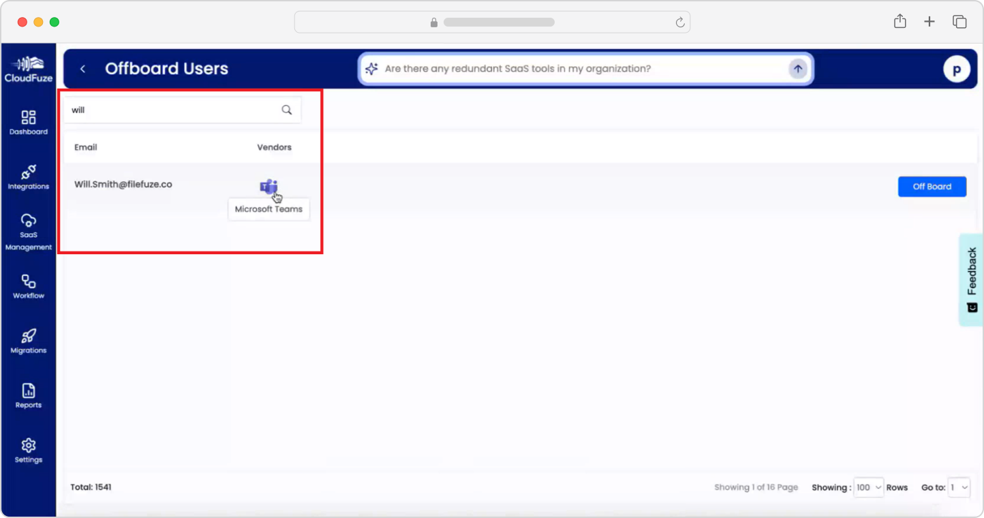984x518 pixels.
Task: Click the 'Showing 1 of 16 Page' text
Action: pos(756,487)
